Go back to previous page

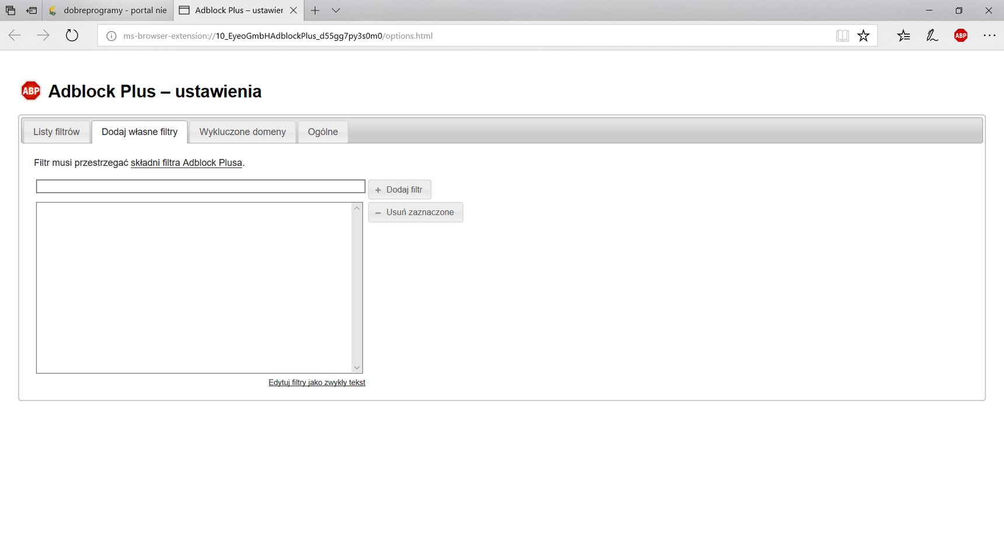[15, 36]
